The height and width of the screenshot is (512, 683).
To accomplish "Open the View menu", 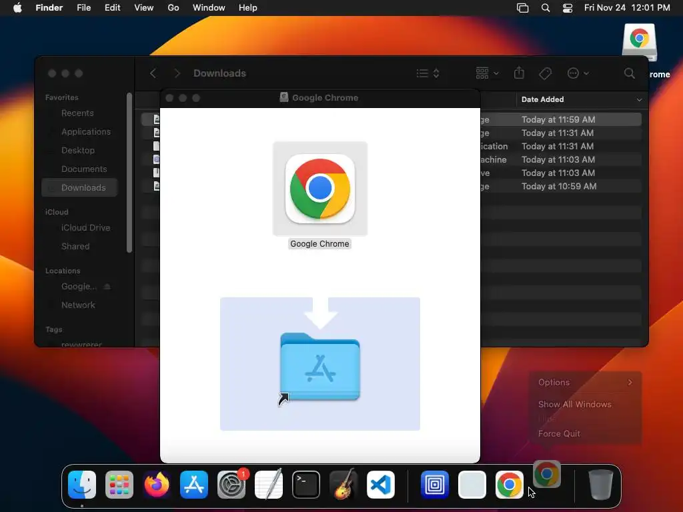I will pos(144,8).
